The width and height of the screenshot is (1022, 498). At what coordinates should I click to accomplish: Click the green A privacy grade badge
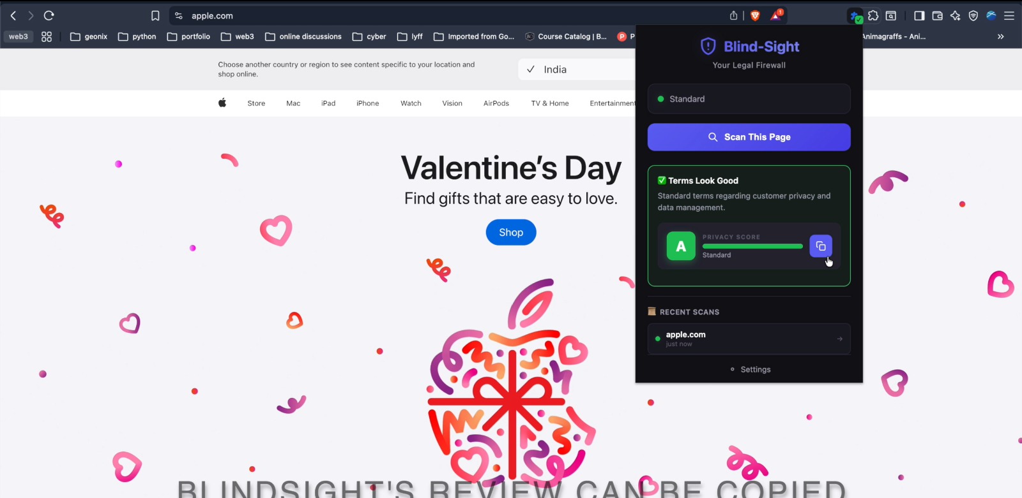point(681,246)
